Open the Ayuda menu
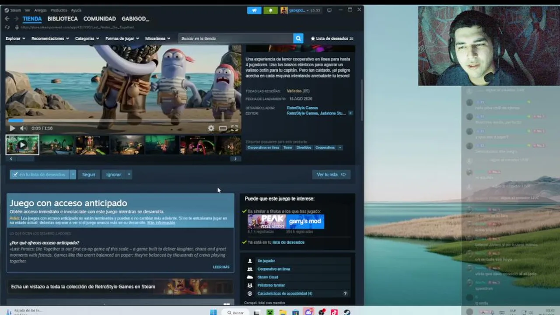 76,10
